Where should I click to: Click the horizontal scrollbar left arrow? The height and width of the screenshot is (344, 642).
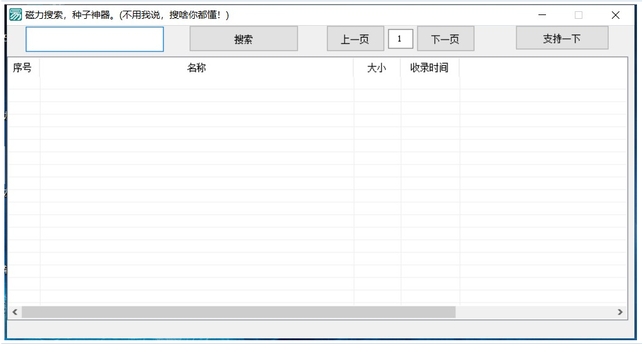coord(14,312)
